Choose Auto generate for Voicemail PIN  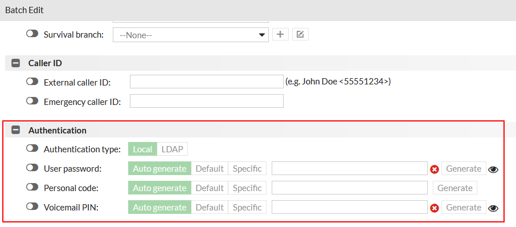pyautogui.click(x=159, y=208)
